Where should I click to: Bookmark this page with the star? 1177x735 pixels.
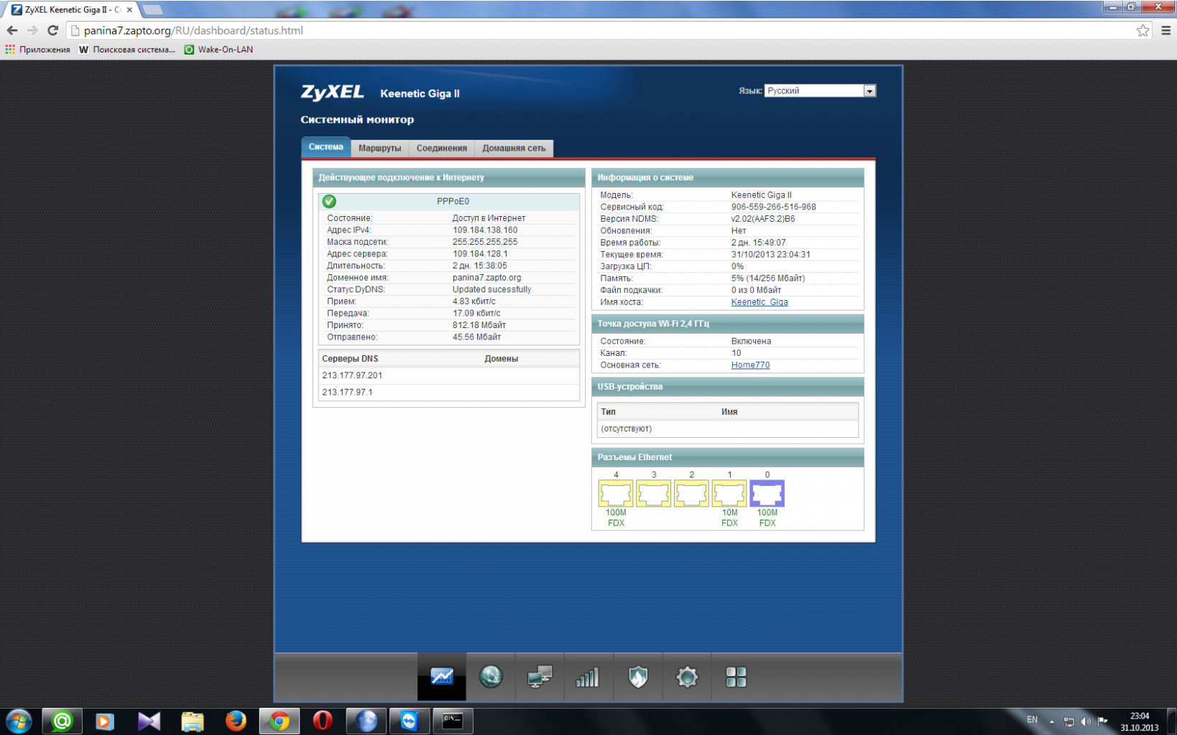pyautogui.click(x=1143, y=30)
